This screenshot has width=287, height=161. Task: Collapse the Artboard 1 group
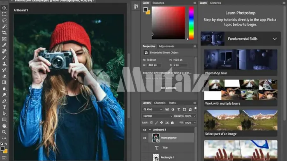click(150, 130)
